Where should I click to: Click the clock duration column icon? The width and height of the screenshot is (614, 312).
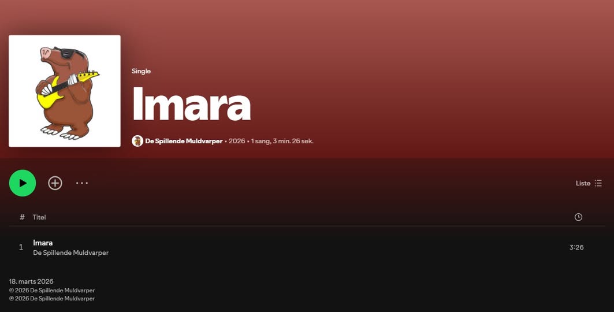click(578, 217)
